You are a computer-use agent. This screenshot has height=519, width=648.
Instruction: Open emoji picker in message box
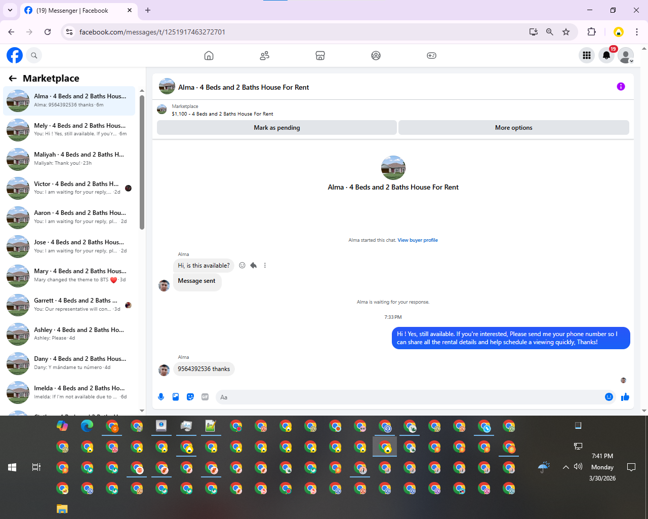coord(609,397)
